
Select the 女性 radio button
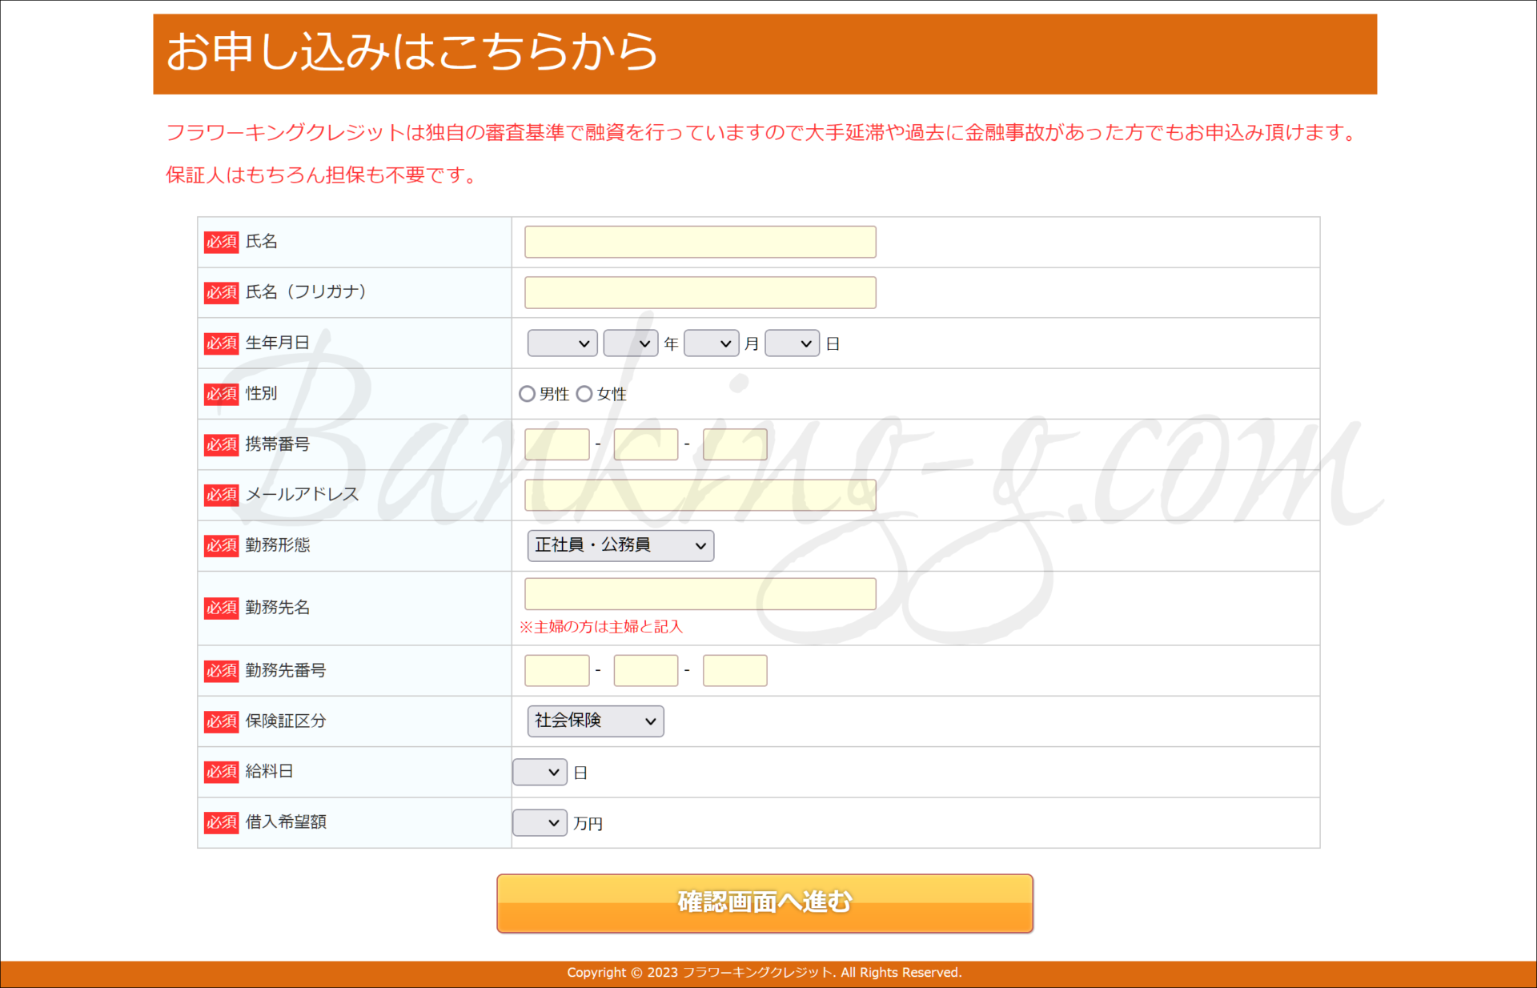coord(584,394)
